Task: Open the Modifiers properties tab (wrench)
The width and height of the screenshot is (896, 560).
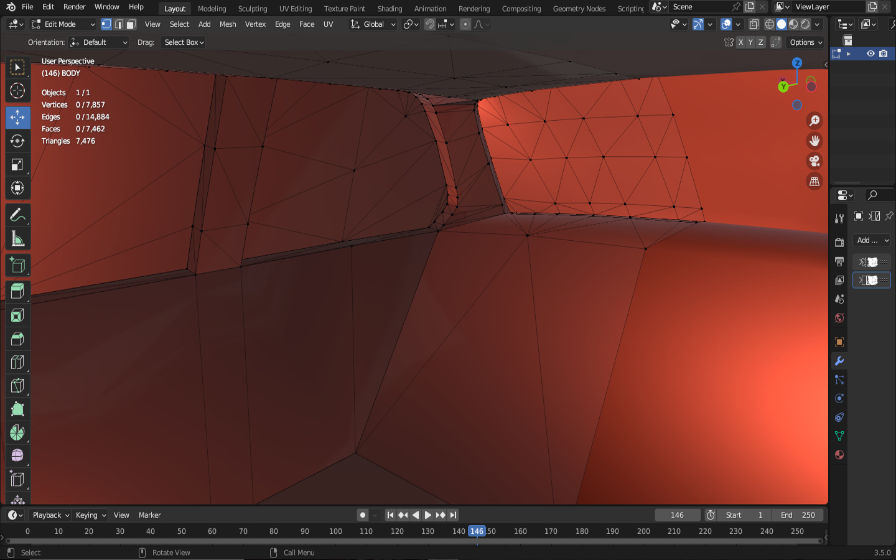Action: click(839, 361)
